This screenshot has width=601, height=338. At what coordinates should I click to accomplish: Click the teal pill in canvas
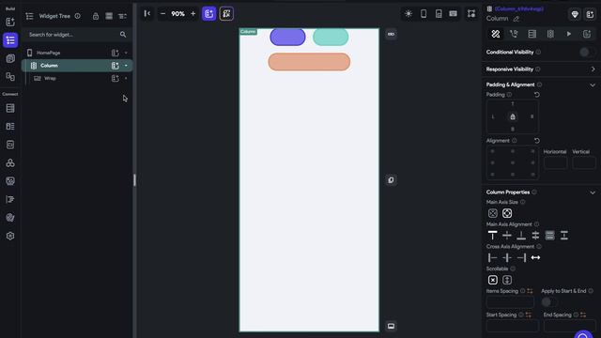coord(331,38)
